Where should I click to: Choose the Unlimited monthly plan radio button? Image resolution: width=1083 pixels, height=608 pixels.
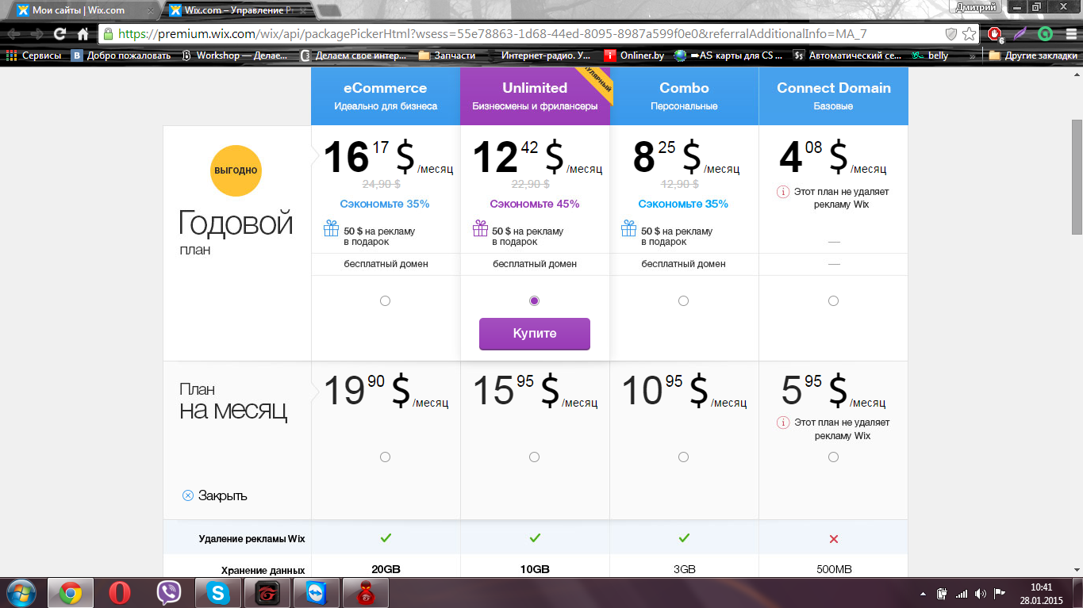(534, 457)
